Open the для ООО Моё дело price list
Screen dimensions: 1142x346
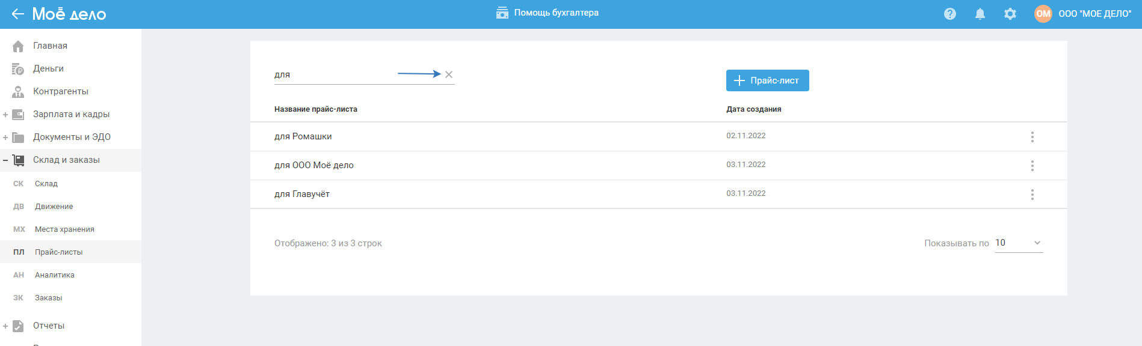(x=314, y=165)
